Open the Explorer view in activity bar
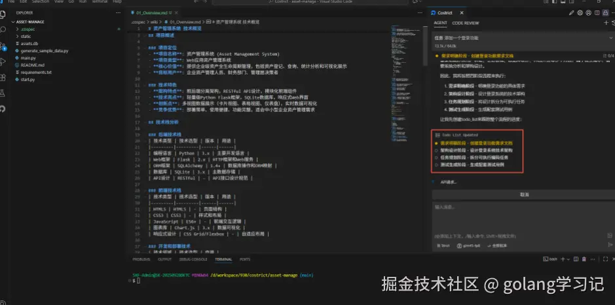This screenshot has width=615, height=305. coord(3,15)
